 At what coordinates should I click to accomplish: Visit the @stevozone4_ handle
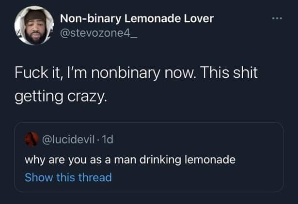98,33
